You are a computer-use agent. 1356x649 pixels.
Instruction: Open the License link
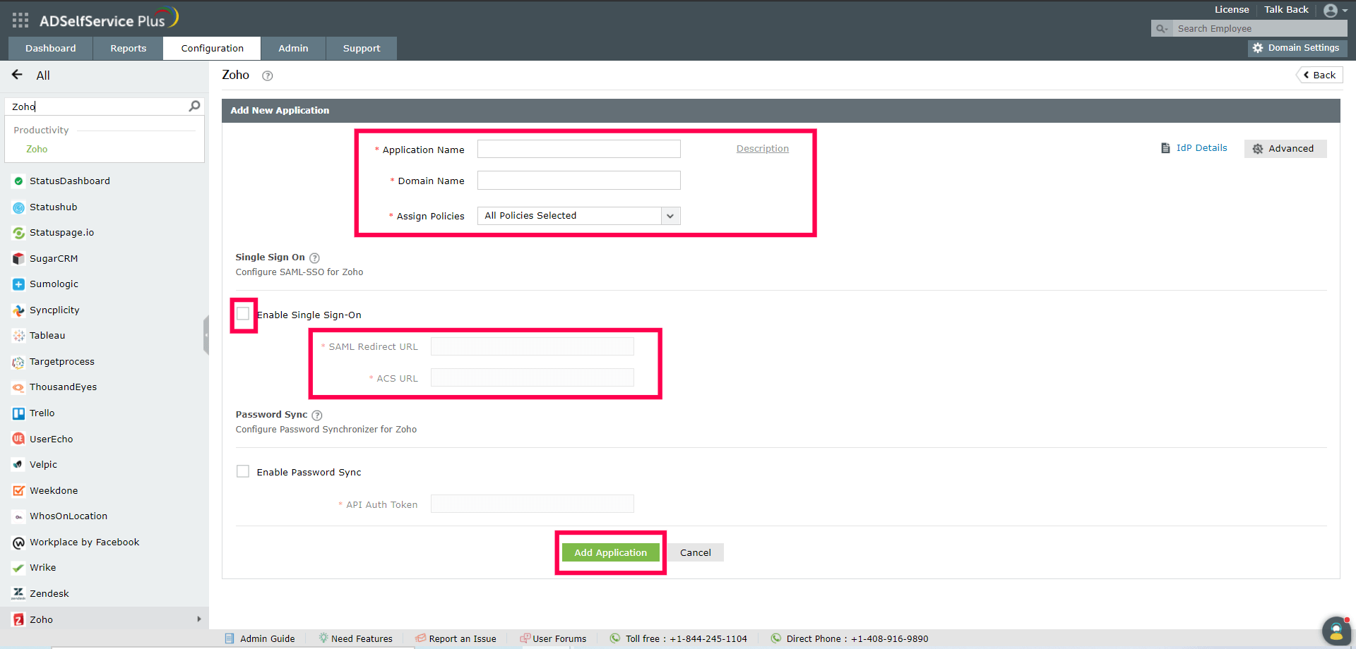click(x=1232, y=10)
